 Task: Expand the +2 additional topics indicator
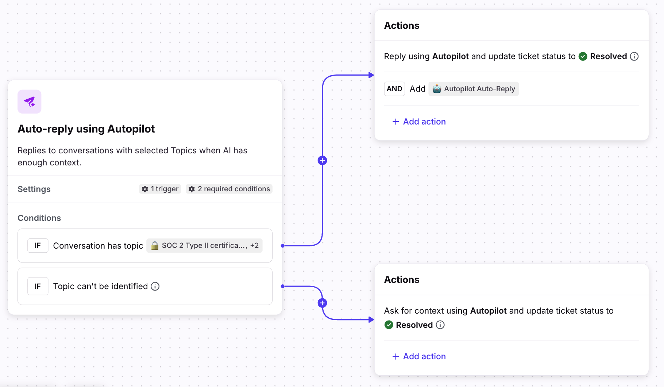(x=254, y=245)
